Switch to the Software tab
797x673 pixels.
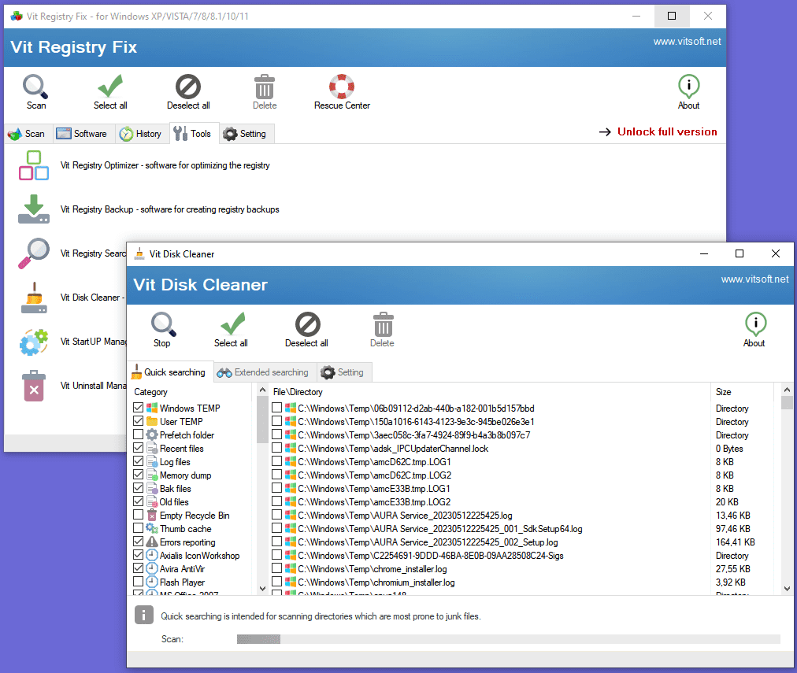[83, 134]
